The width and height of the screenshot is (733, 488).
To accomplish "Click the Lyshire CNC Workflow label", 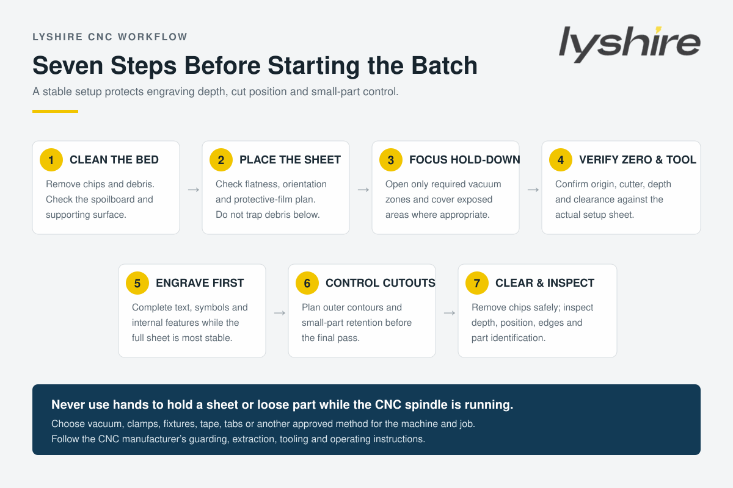I will click(110, 37).
